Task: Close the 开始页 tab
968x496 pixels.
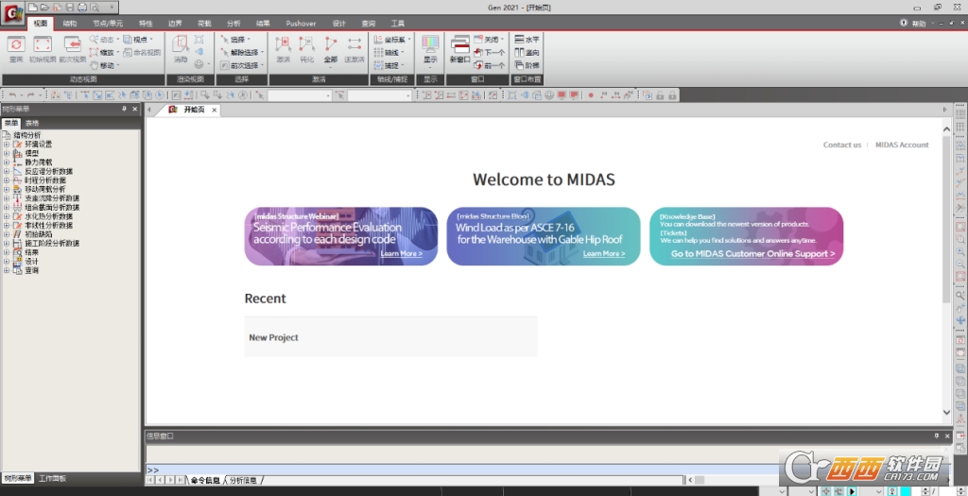Action: click(x=215, y=110)
